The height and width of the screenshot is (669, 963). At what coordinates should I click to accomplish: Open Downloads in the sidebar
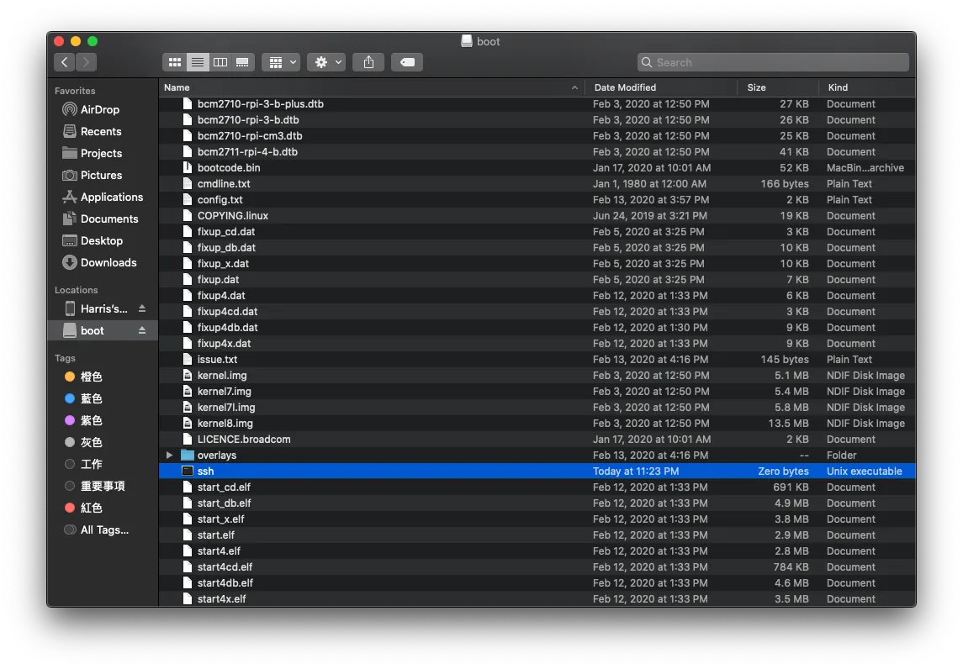[x=108, y=262]
